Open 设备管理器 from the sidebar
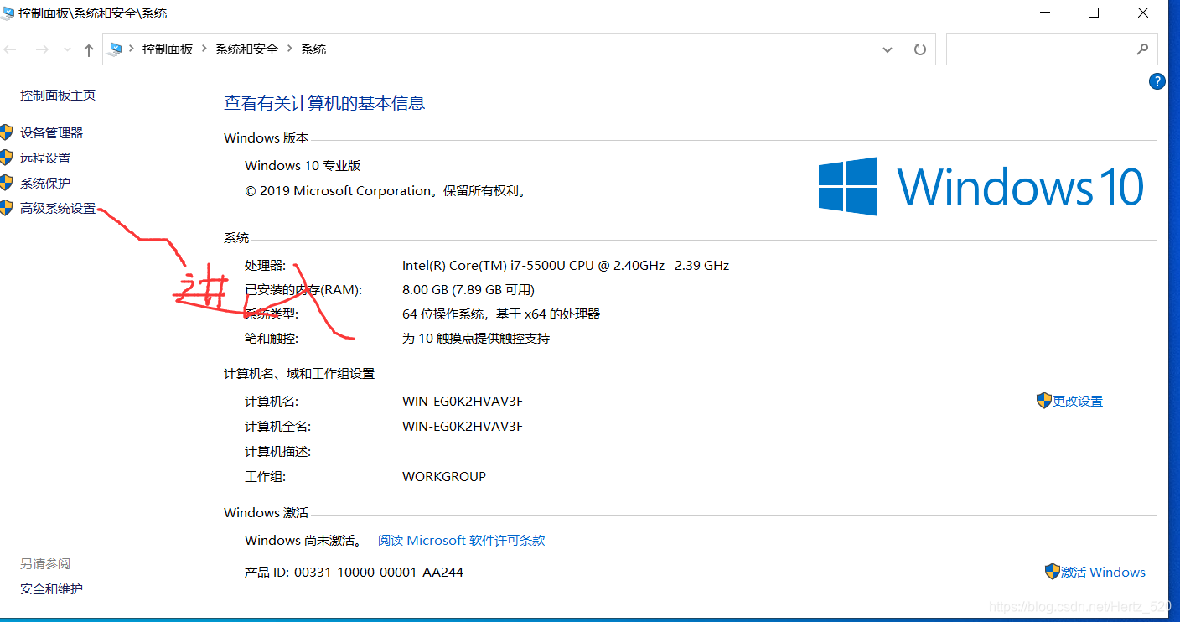Screen dimensions: 1180x622 coord(52,132)
